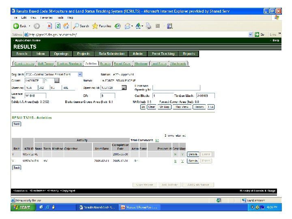Click the Help link in header
This screenshot has width=292, height=219.
point(276,41)
